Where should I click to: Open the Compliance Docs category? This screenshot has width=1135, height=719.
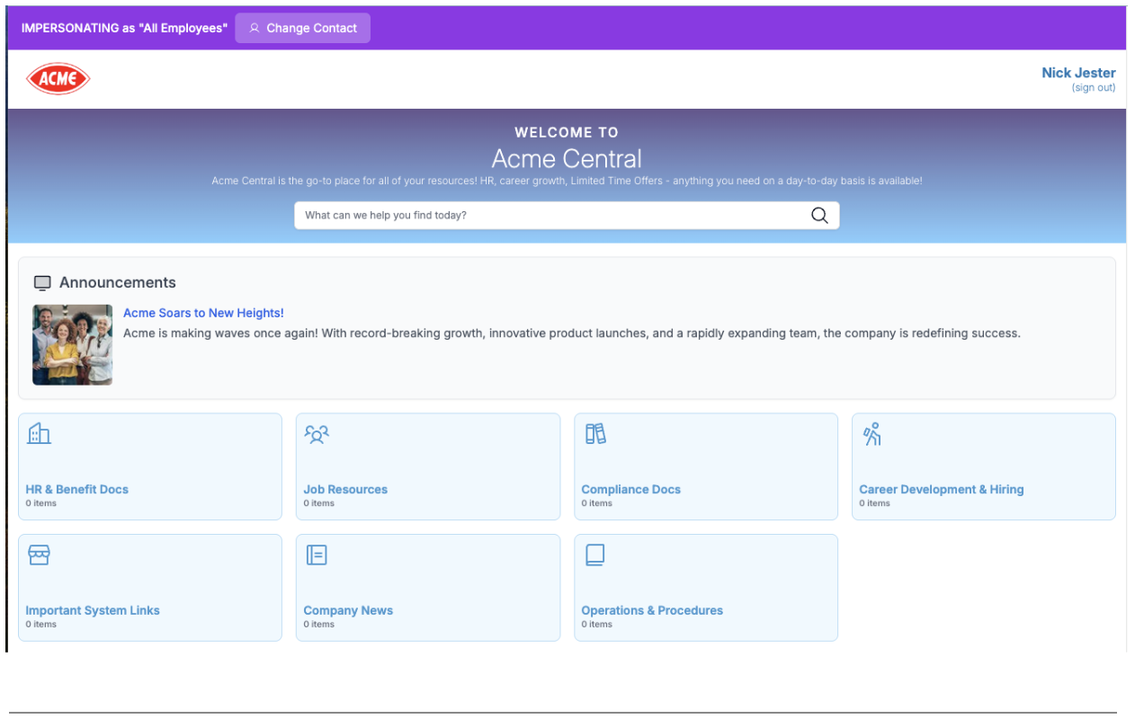pos(706,466)
